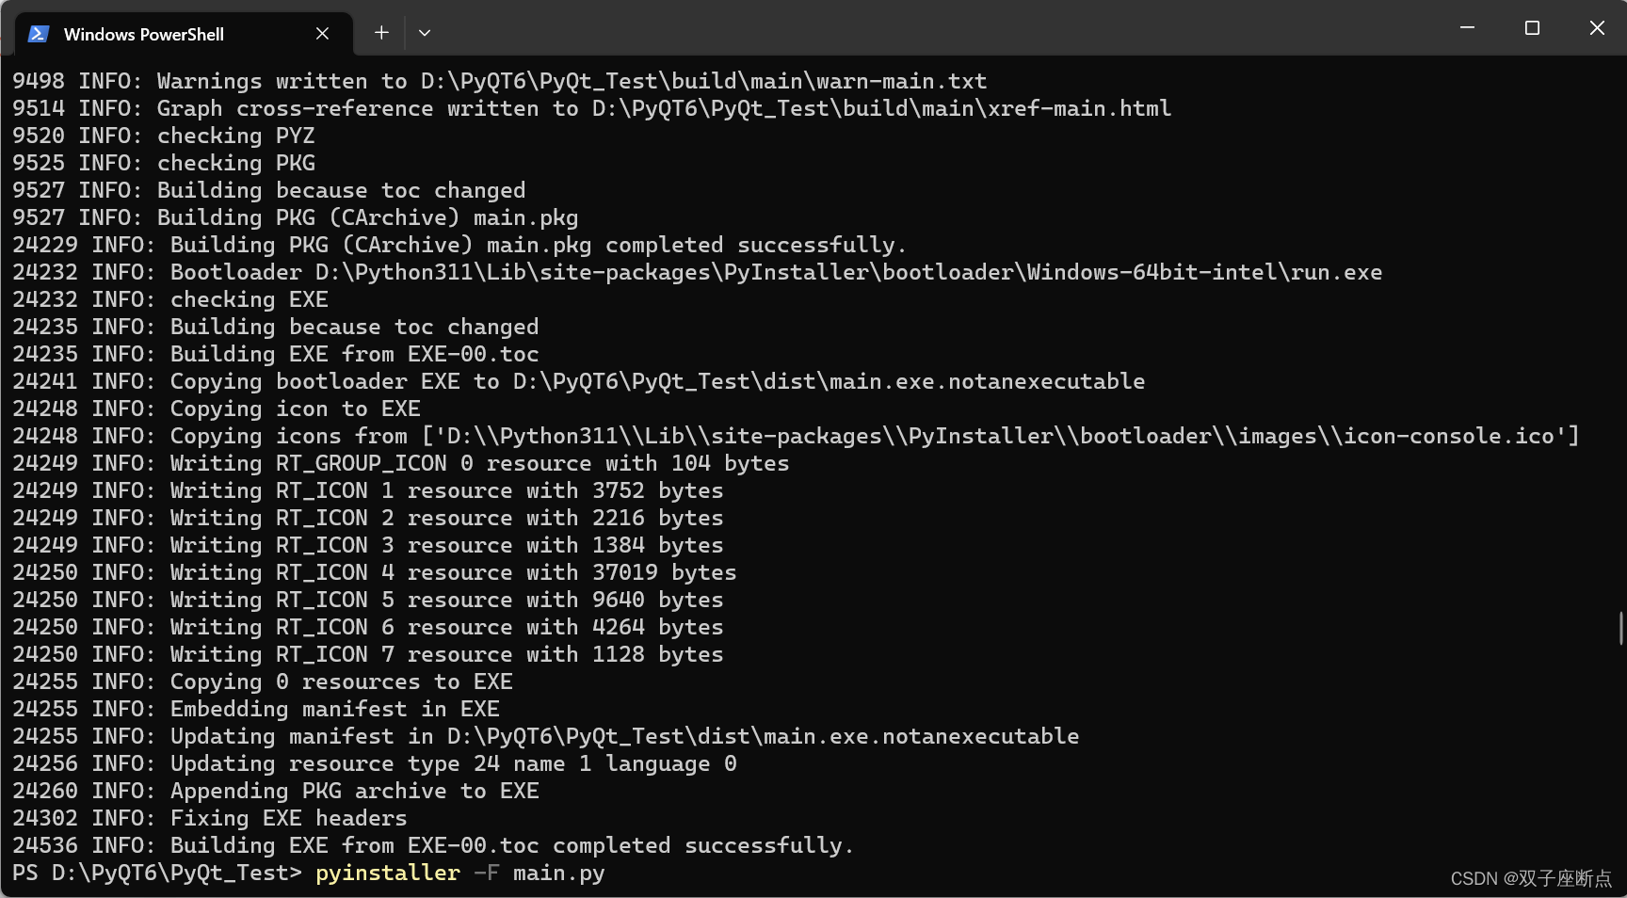The width and height of the screenshot is (1627, 898).
Task: Click the vertical scrollbar thumb
Action: pyautogui.click(x=1620, y=628)
